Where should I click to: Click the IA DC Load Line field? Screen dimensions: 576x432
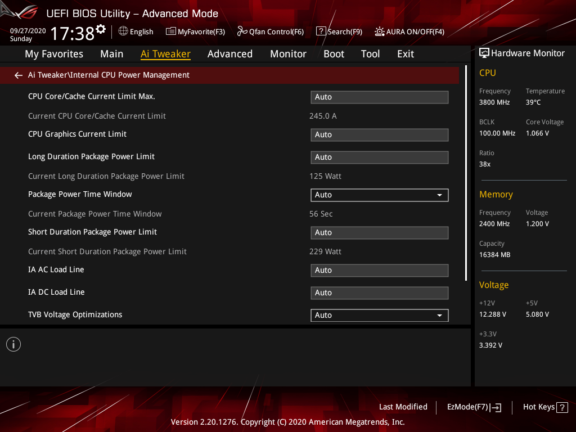[380, 292]
